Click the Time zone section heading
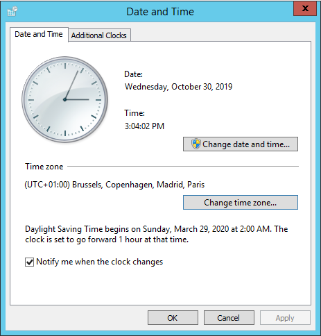 pyautogui.click(x=44, y=167)
